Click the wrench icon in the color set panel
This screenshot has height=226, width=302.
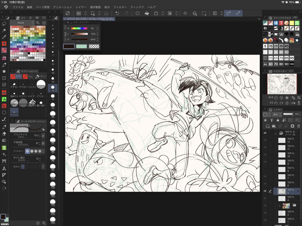click(38, 23)
